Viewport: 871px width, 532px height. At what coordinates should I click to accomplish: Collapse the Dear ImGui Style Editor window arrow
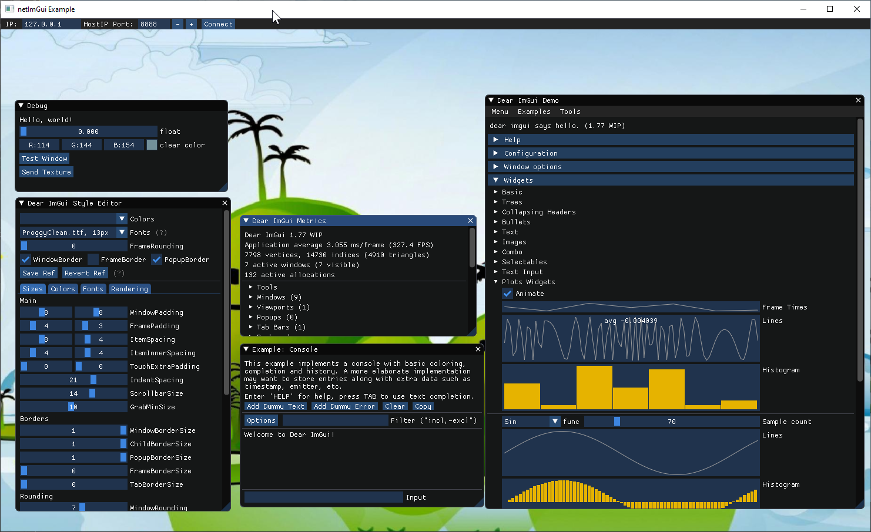[22, 203]
